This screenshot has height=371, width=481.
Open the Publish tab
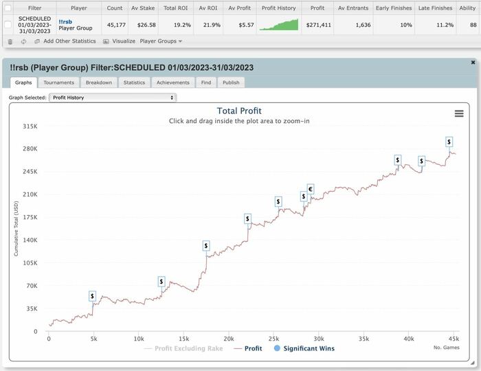[x=231, y=82]
